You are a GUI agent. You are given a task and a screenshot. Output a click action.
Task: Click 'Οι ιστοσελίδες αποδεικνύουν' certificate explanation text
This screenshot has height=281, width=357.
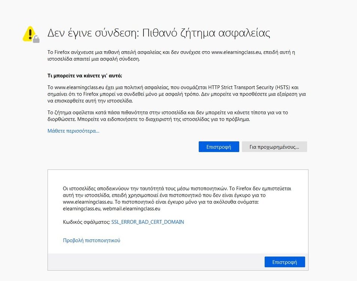click(x=112, y=188)
